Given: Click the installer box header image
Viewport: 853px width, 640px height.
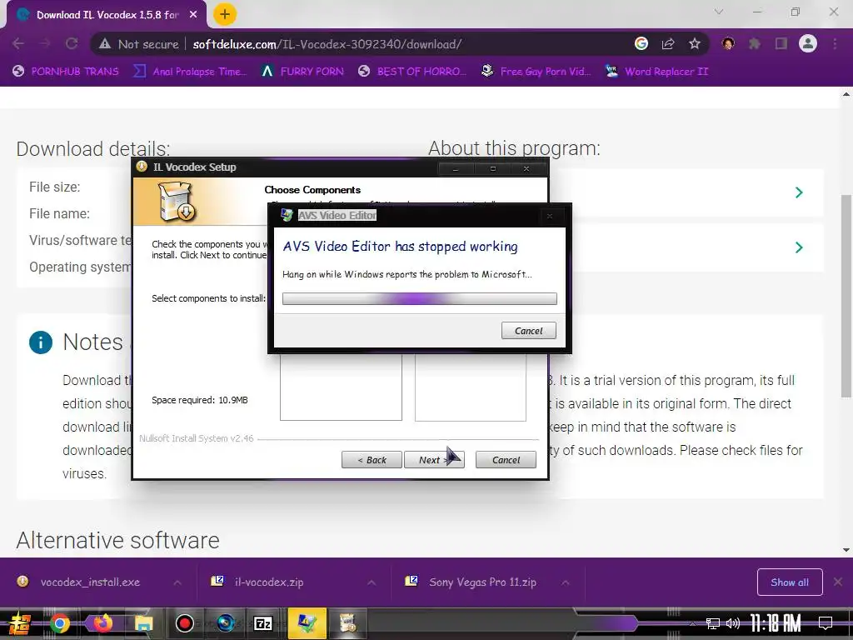Looking at the screenshot, I should (177, 202).
